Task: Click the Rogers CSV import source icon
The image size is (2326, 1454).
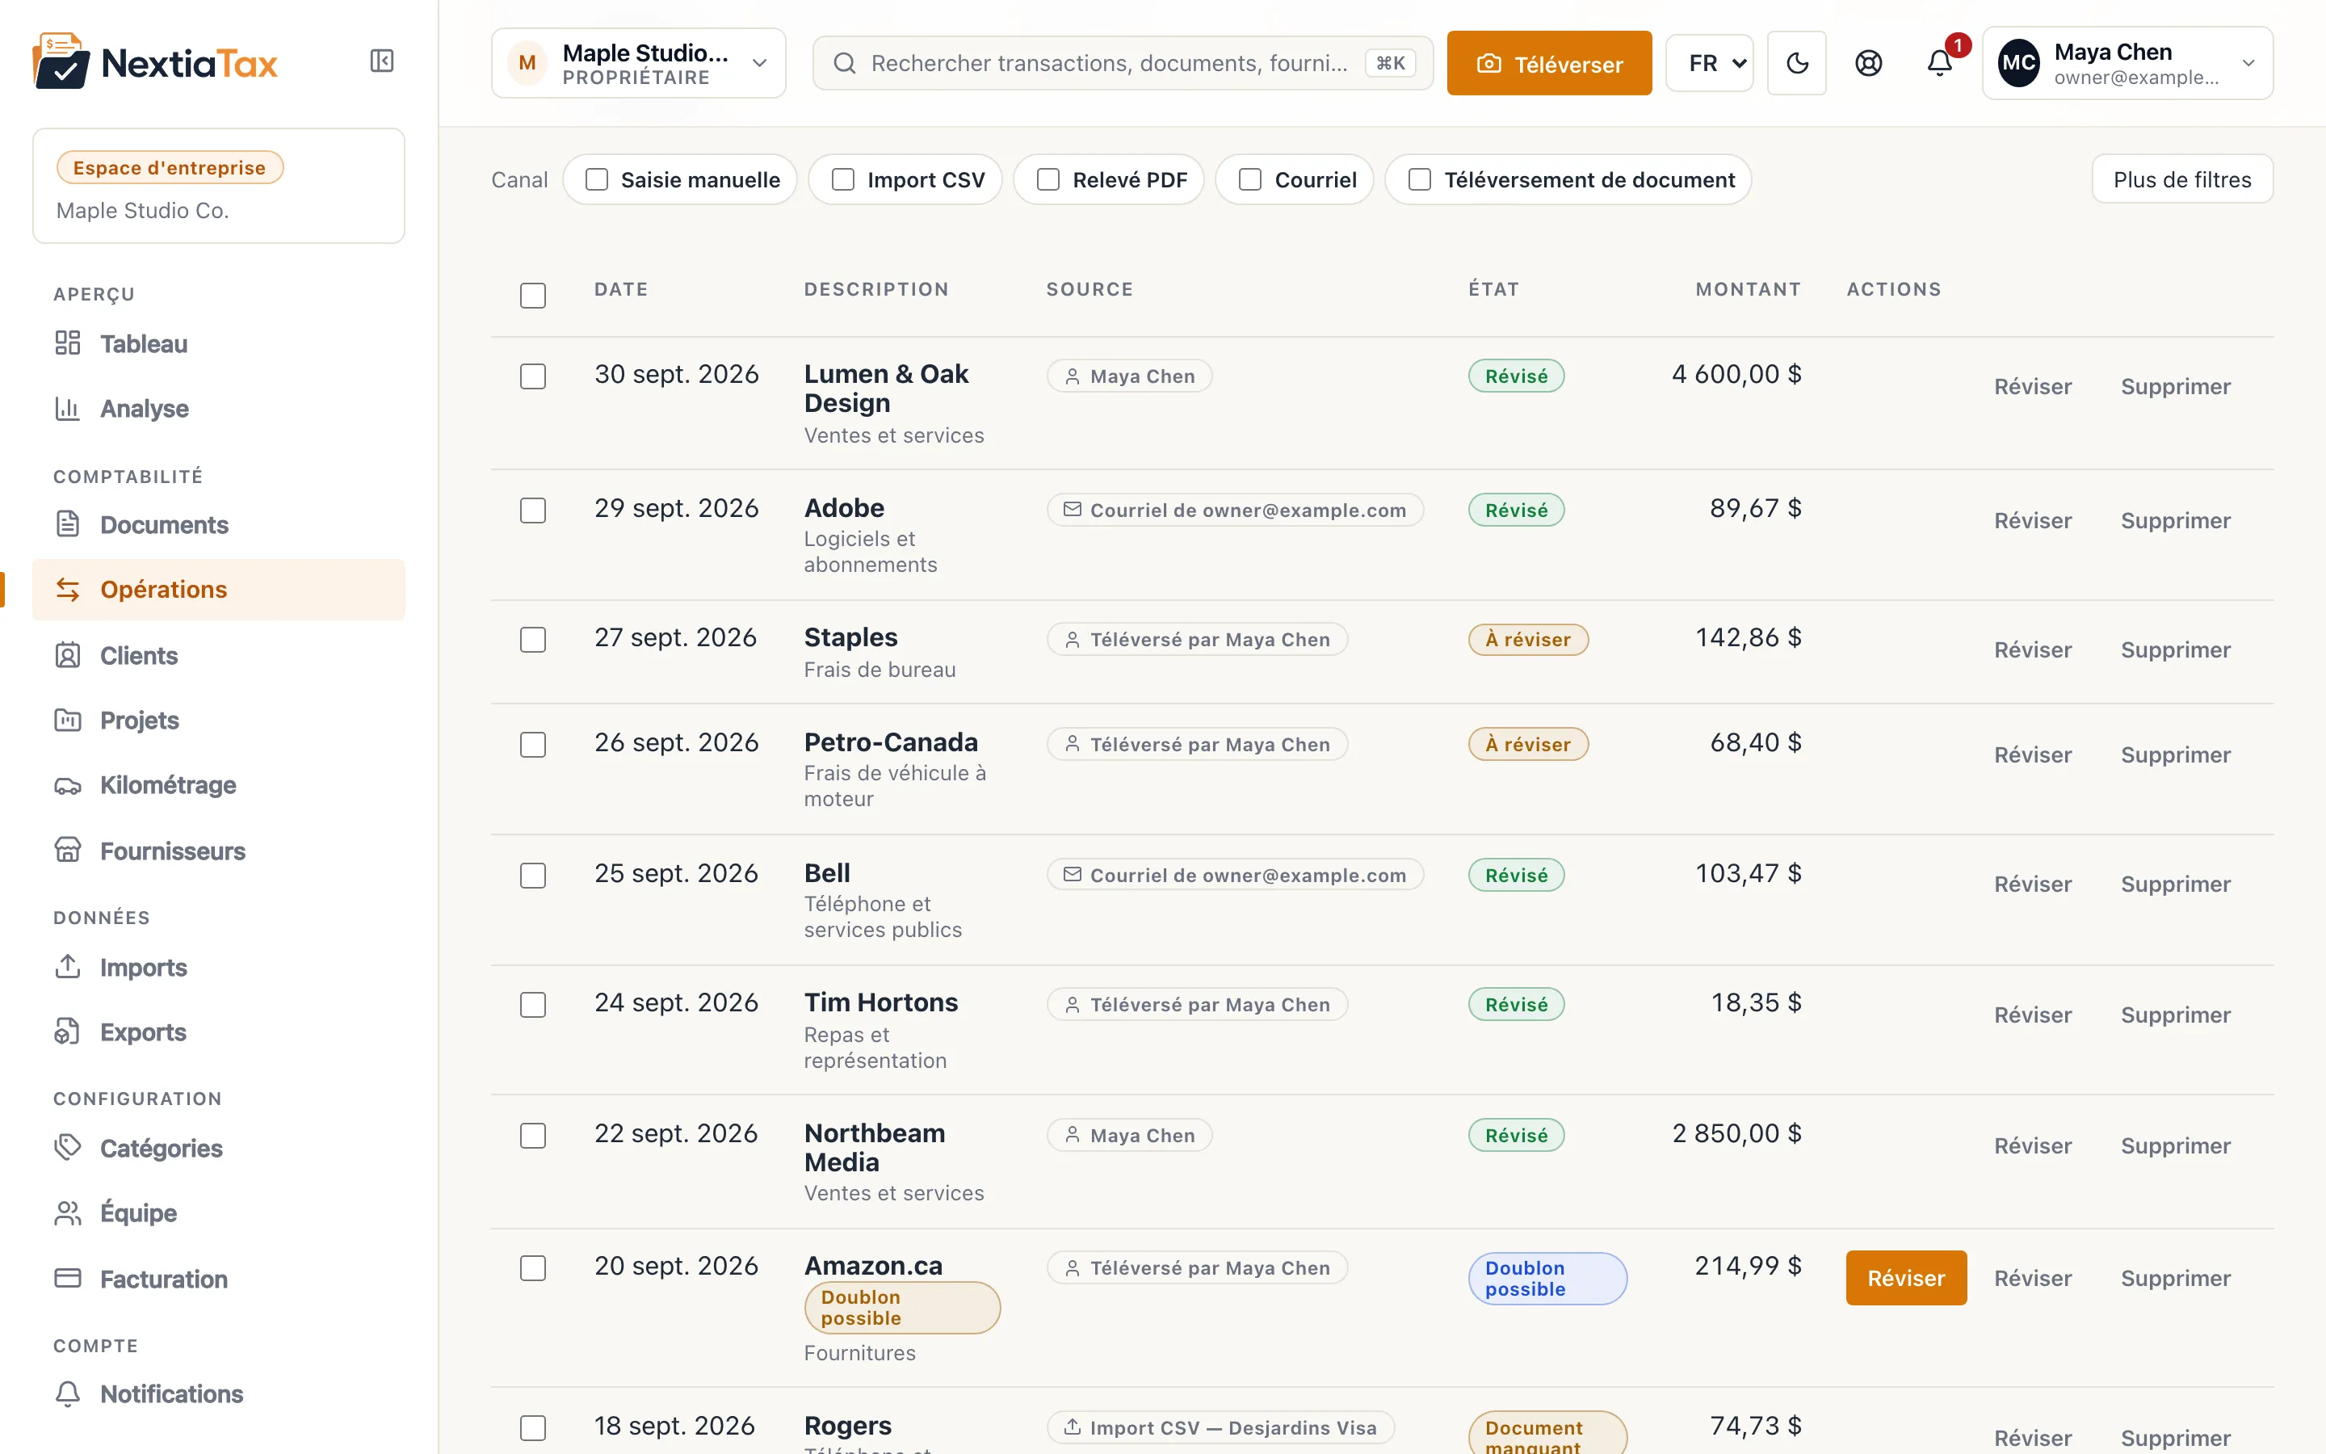Action: click(1072, 1427)
